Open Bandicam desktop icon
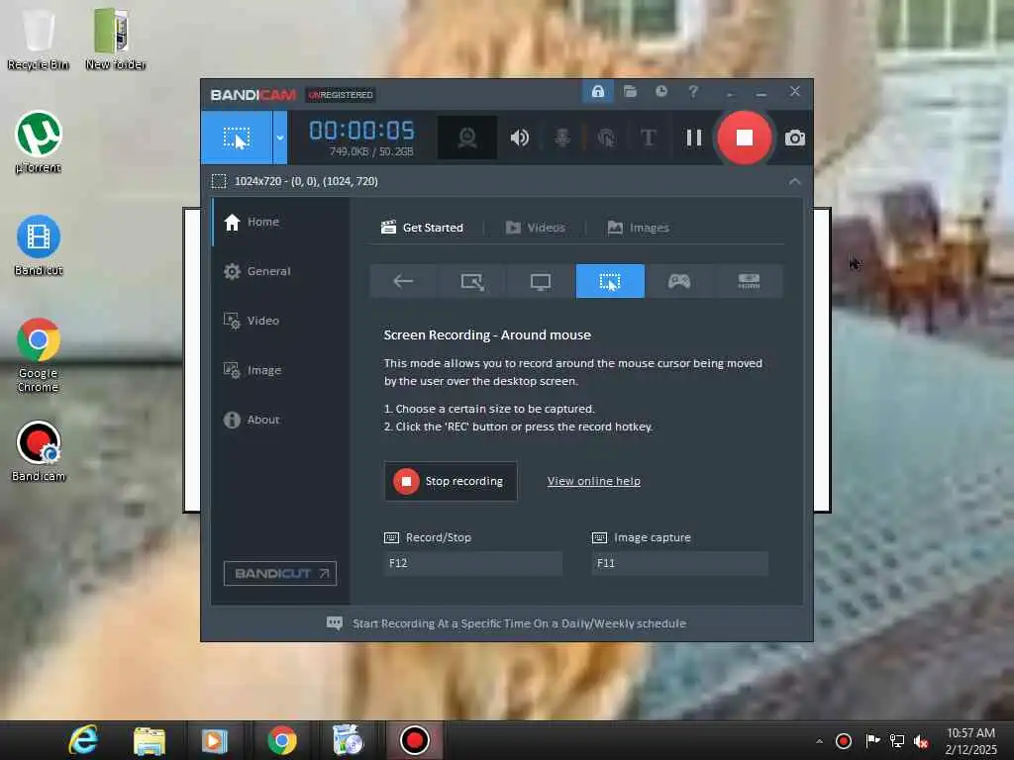1014x760 pixels. click(x=39, y=451)
